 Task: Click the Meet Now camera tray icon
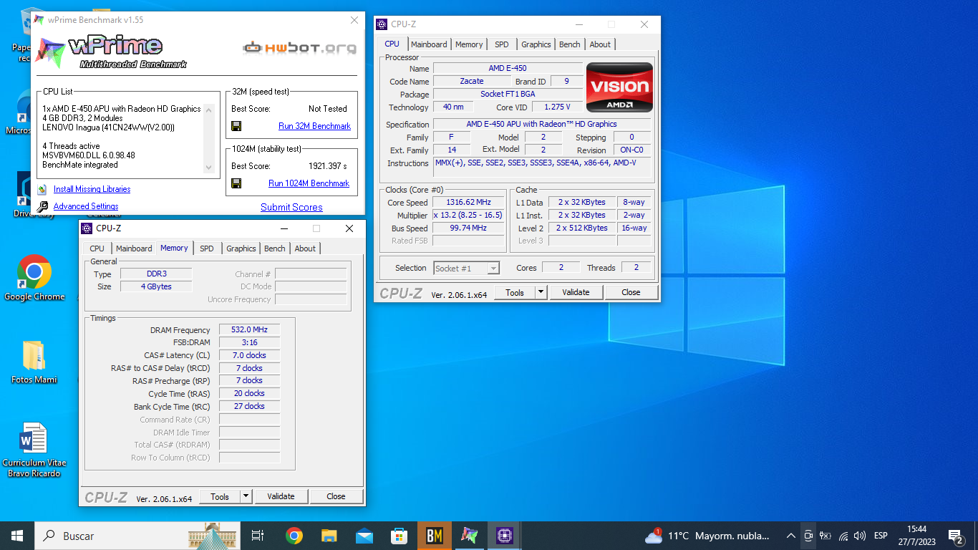808,536
